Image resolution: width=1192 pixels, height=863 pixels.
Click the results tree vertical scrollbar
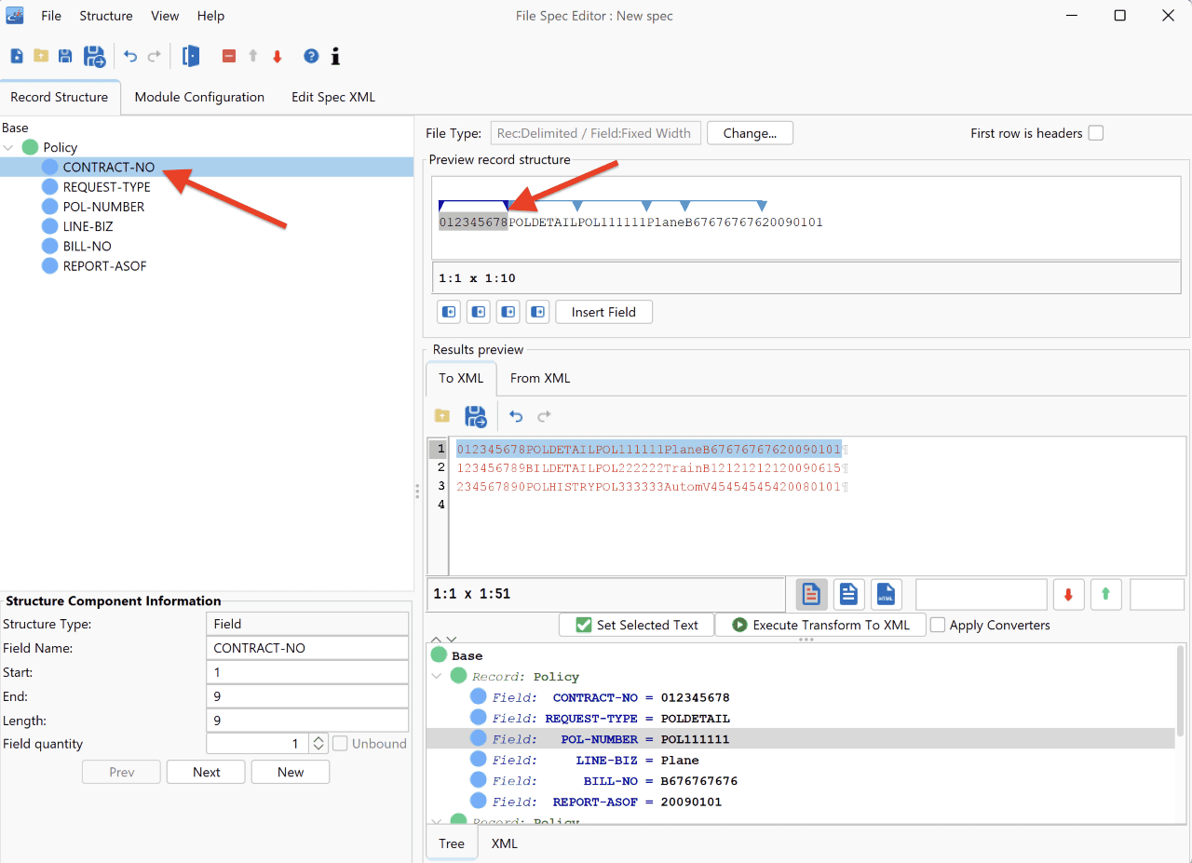[1181, 689]
